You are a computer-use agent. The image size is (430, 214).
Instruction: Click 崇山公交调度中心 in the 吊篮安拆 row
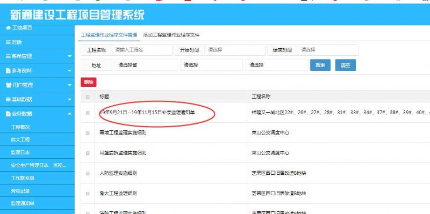270,153
